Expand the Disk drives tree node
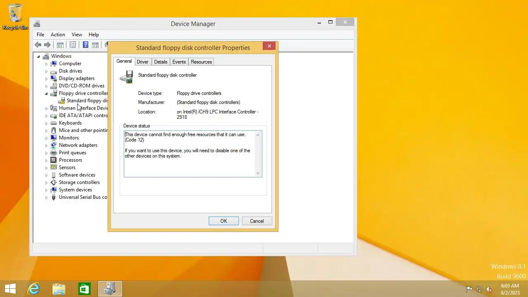 click(46, 71)
